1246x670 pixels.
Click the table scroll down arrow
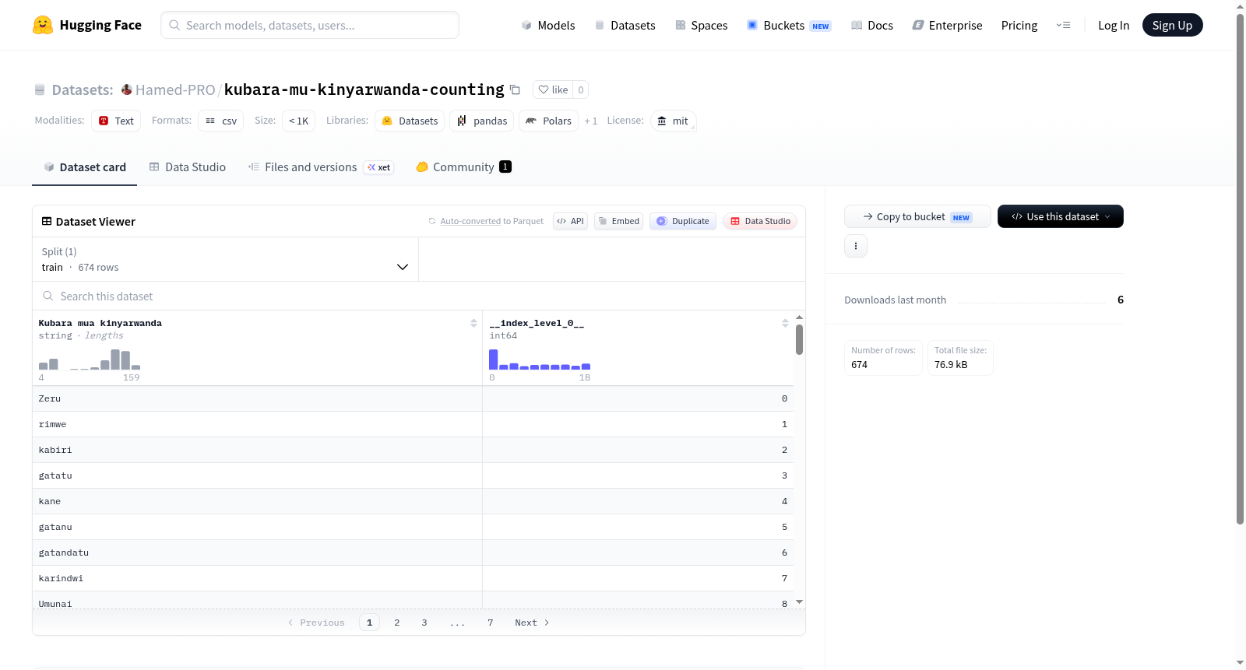point(799,602)
